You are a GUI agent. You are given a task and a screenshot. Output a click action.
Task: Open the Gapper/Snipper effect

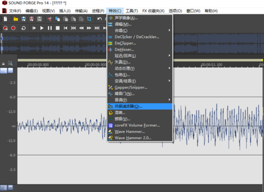[140, 87]
